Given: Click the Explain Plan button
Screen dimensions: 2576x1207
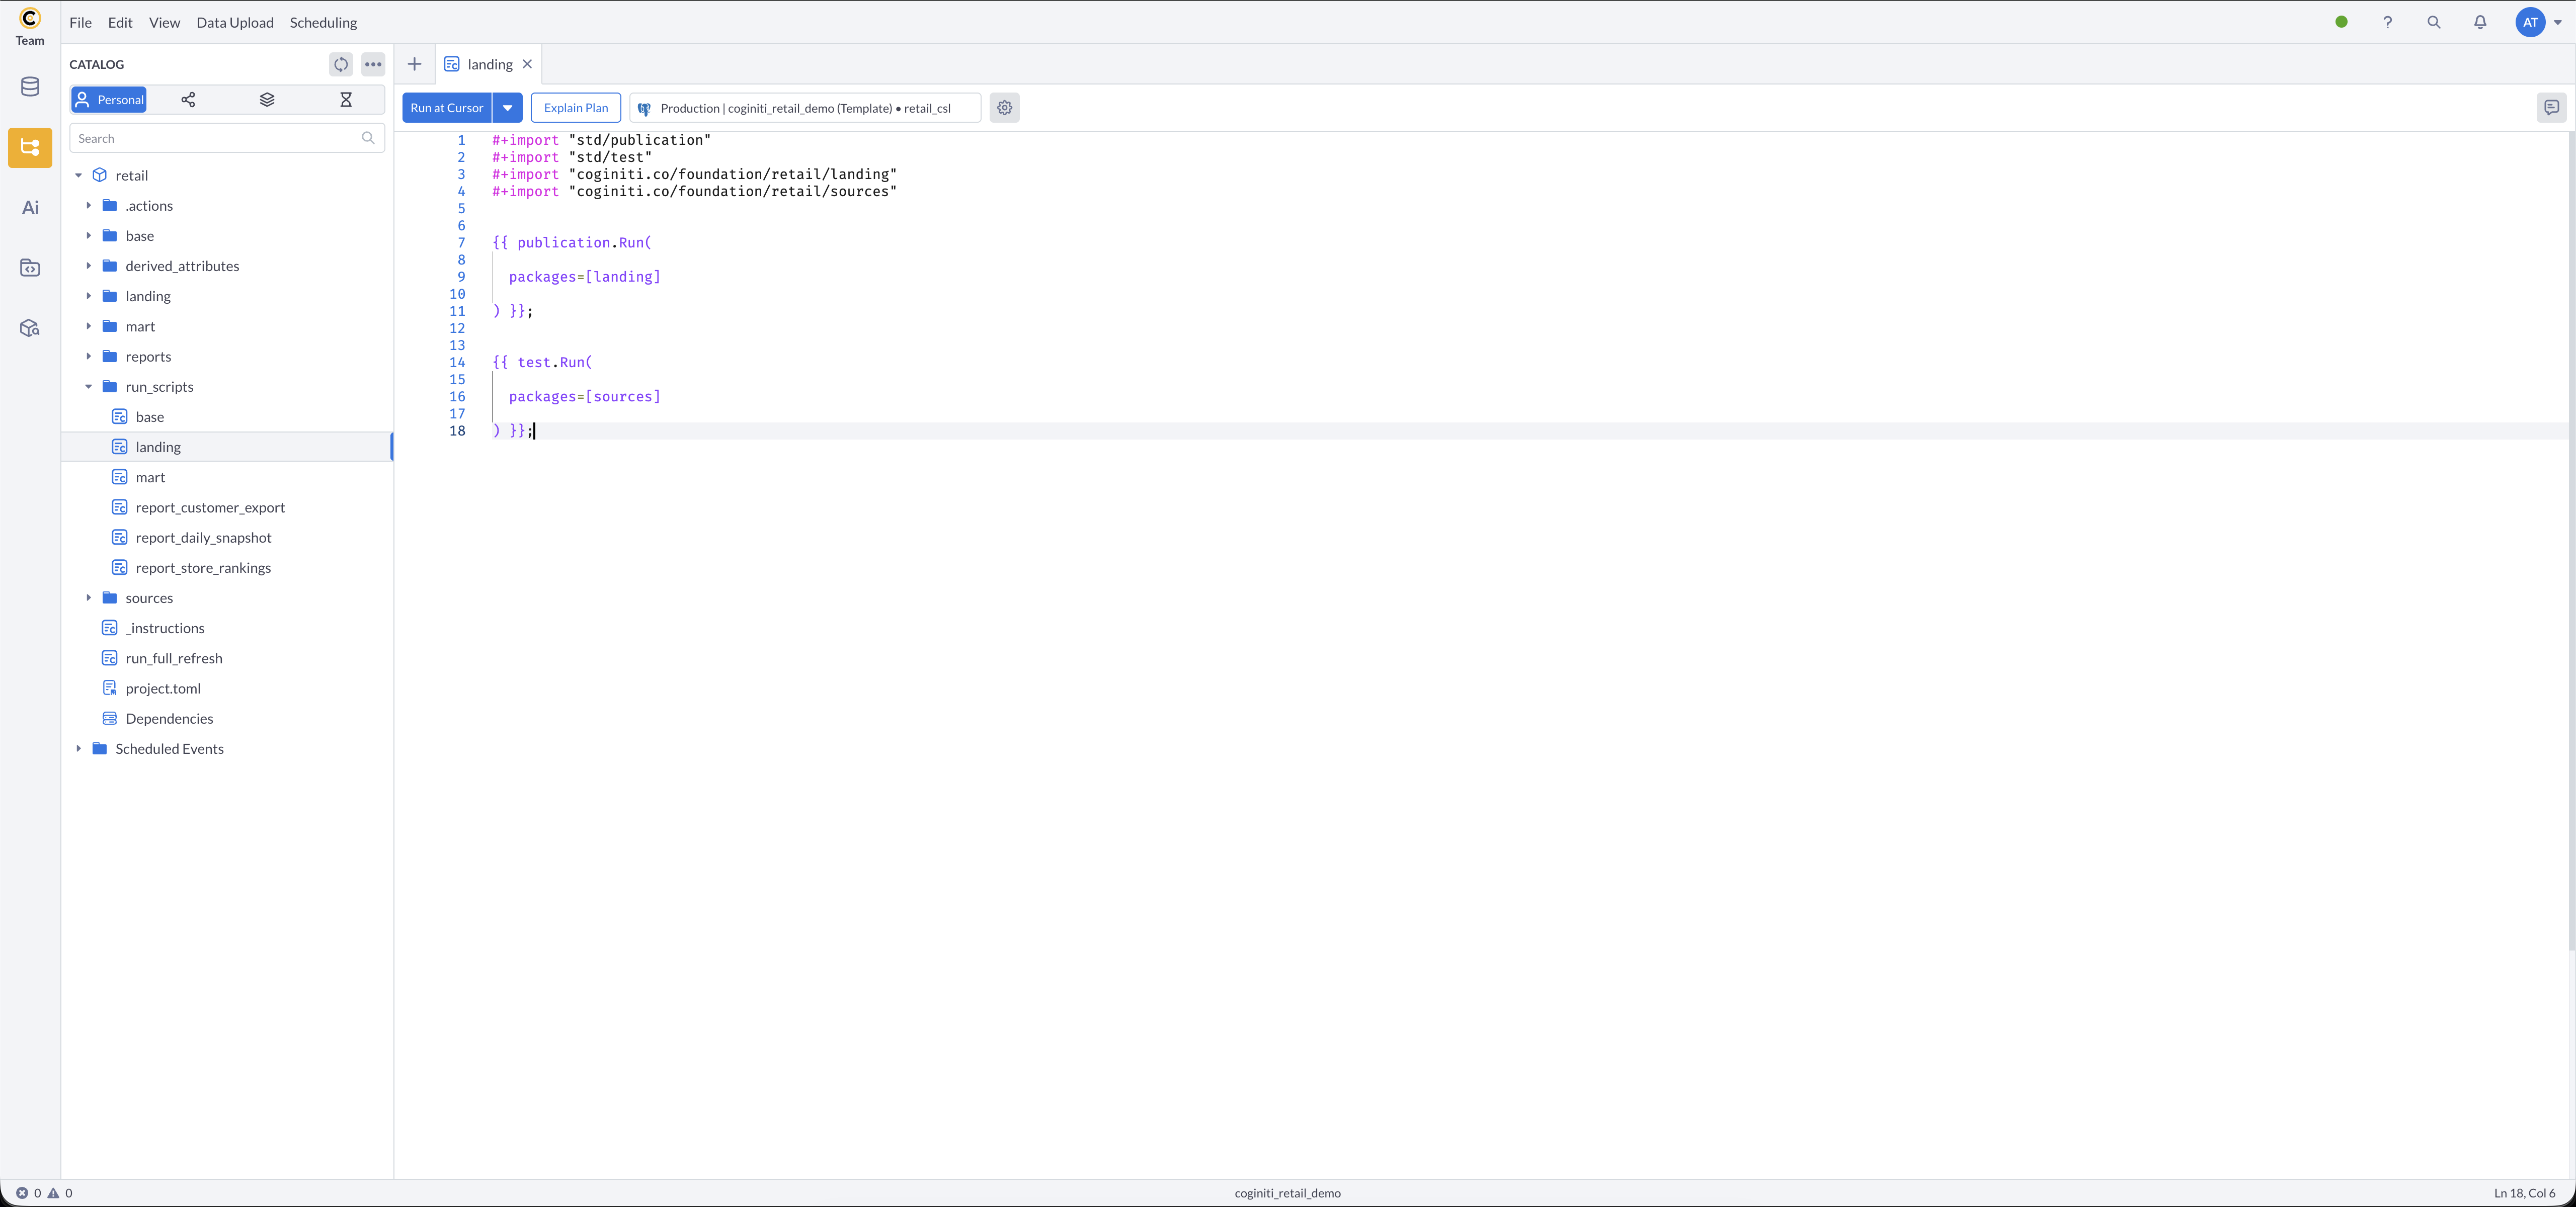Looking at the screenshot, I should click(575, 108).
